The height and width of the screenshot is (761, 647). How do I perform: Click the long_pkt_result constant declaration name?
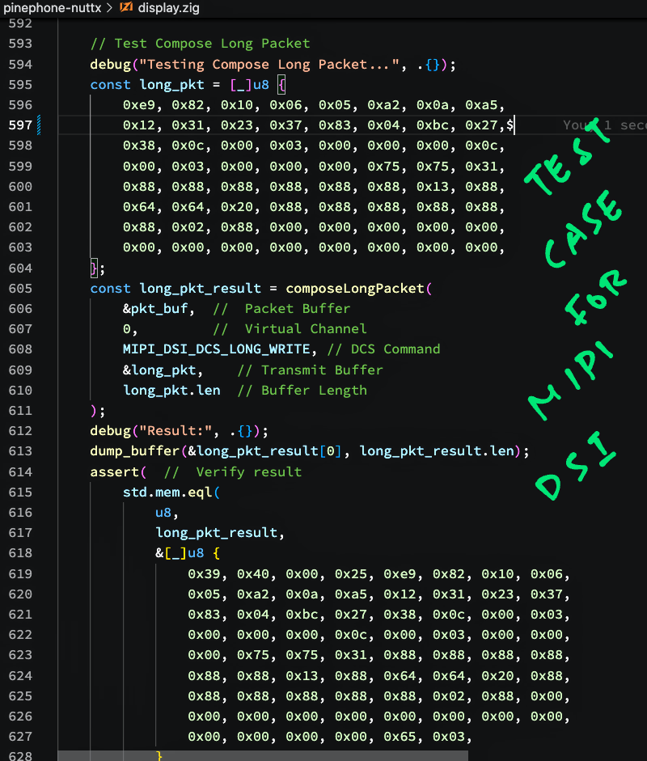pos(200,289)
